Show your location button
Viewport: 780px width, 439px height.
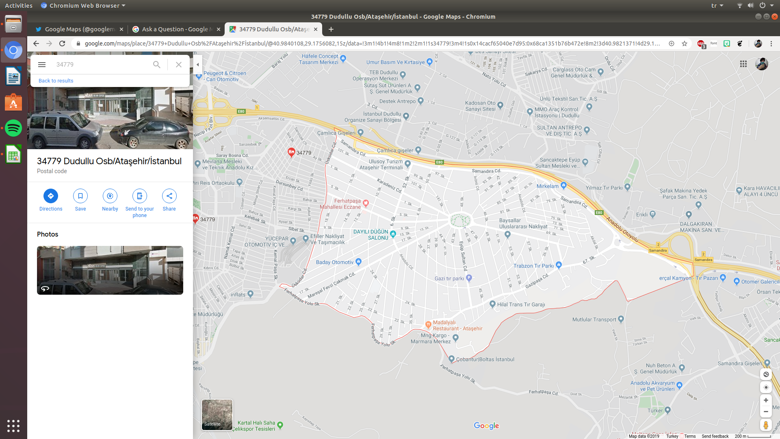[766, 387]
